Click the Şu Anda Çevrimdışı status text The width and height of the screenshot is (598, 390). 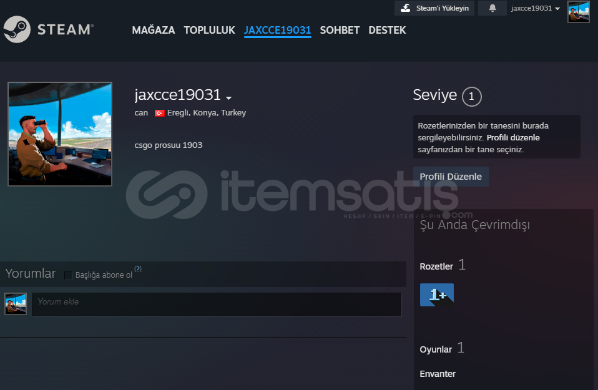point(475,225)
